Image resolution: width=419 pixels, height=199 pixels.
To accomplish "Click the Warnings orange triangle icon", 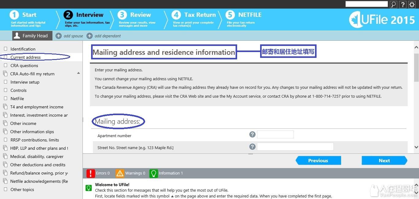I will click(120, 173).
